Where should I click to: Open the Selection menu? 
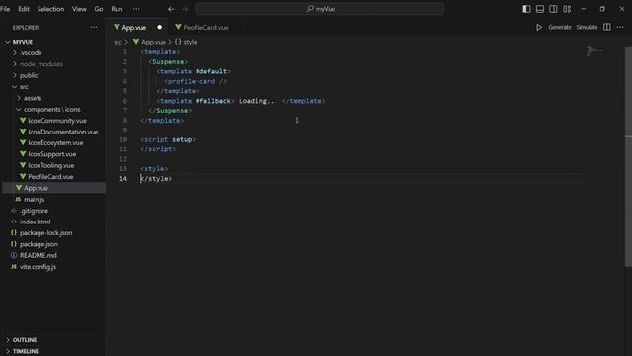pos(50,9)
